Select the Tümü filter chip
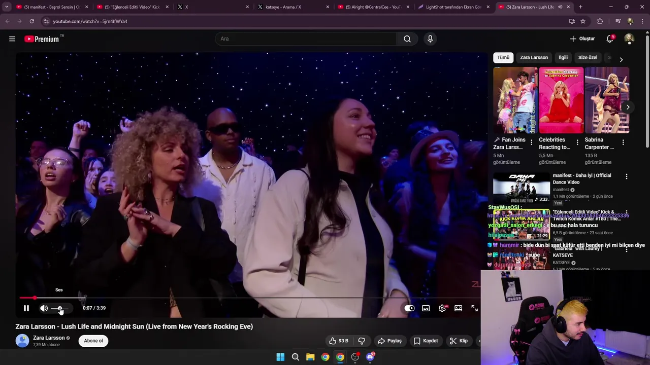Viewport: 650px width, 365px height. click(503, 58)
